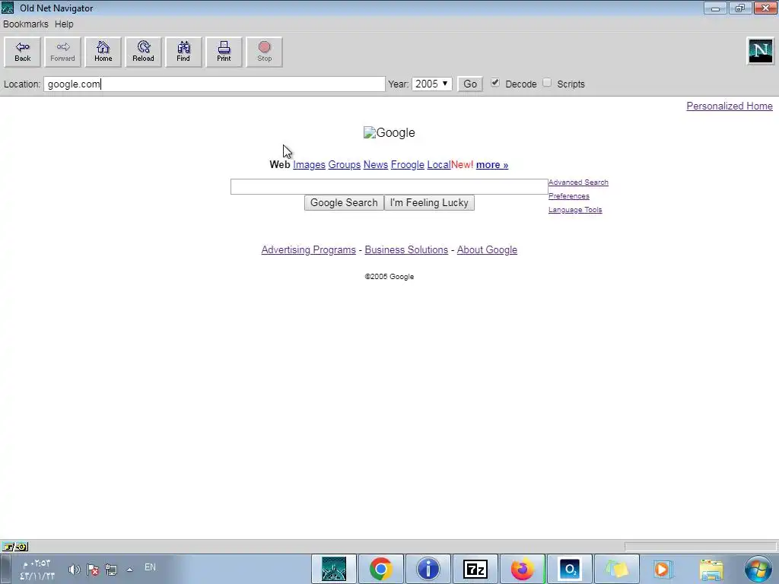Click the Old Net Navigator title icon

(x=8, y=8)
